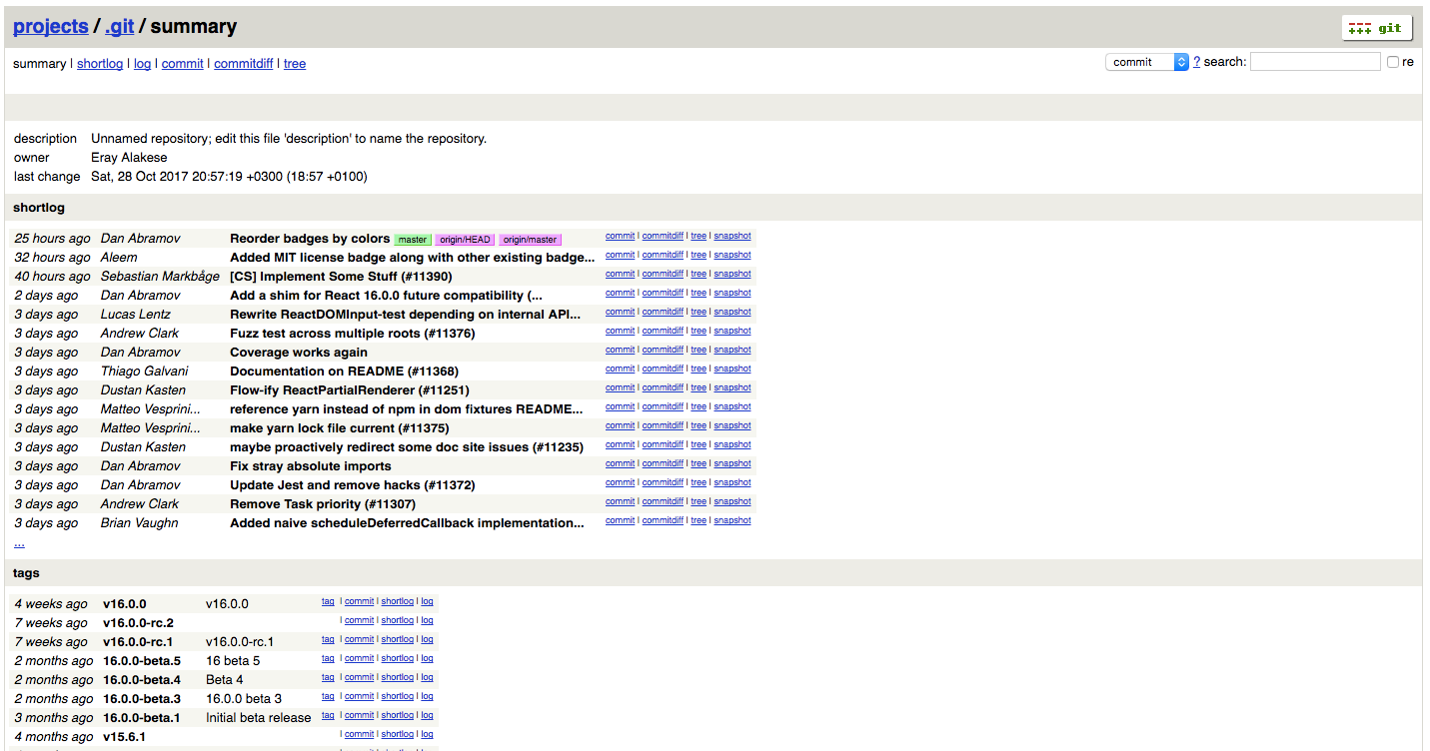Open tree link for 'Coverage works again' row
The image size is (1430, 751).
[x=699, y=350]
